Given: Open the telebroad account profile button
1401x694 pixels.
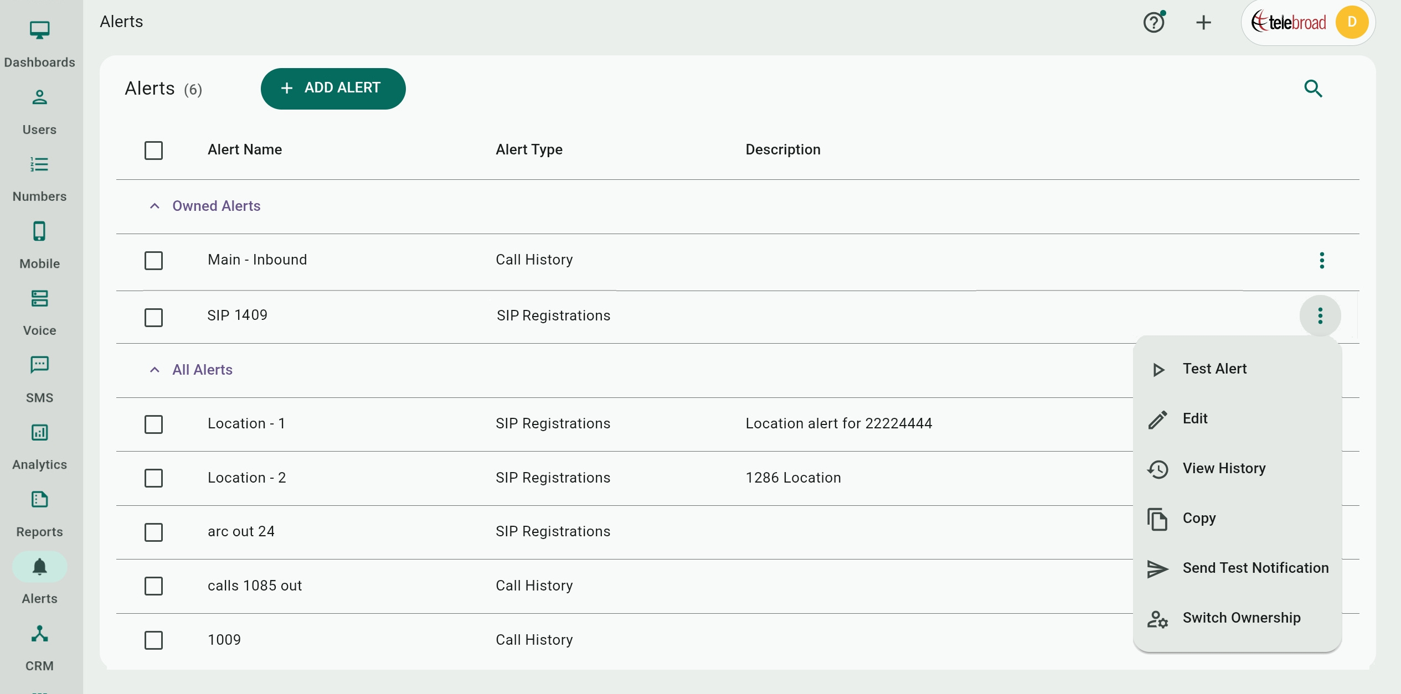Looking at the screenshot, I should click(1308, 23).
